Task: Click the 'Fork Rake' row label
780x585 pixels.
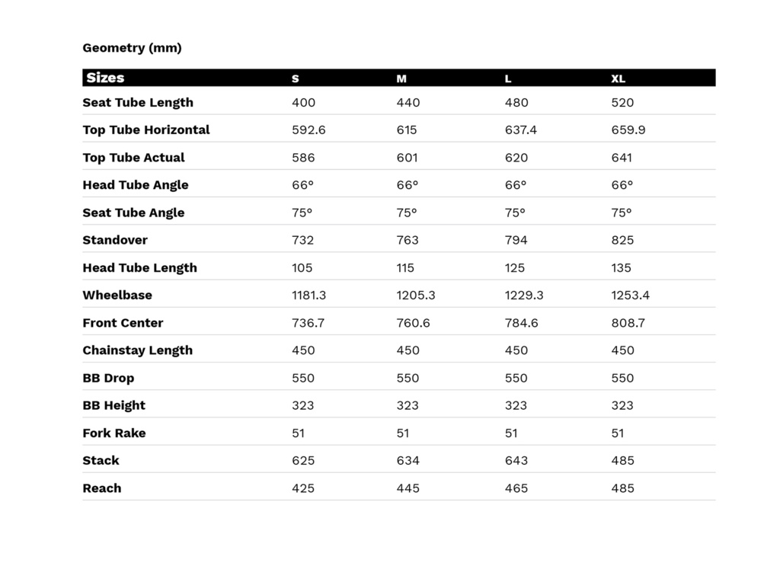Action: point(114,433)
